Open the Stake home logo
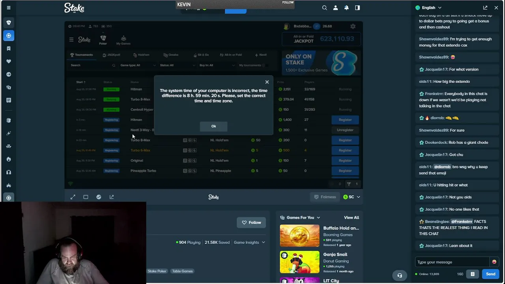This screenshot has width=505, height=284. coord(74,8)
